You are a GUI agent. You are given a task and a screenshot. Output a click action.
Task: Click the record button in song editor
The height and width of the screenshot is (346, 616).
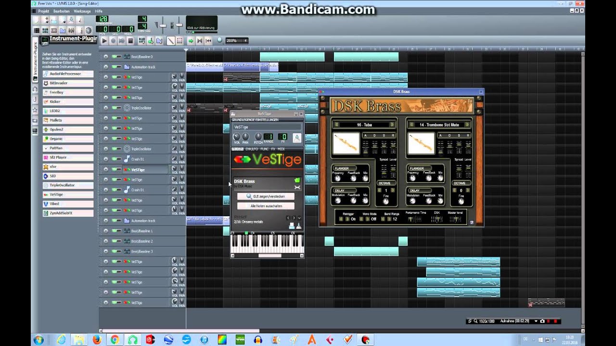coord(113,41)
